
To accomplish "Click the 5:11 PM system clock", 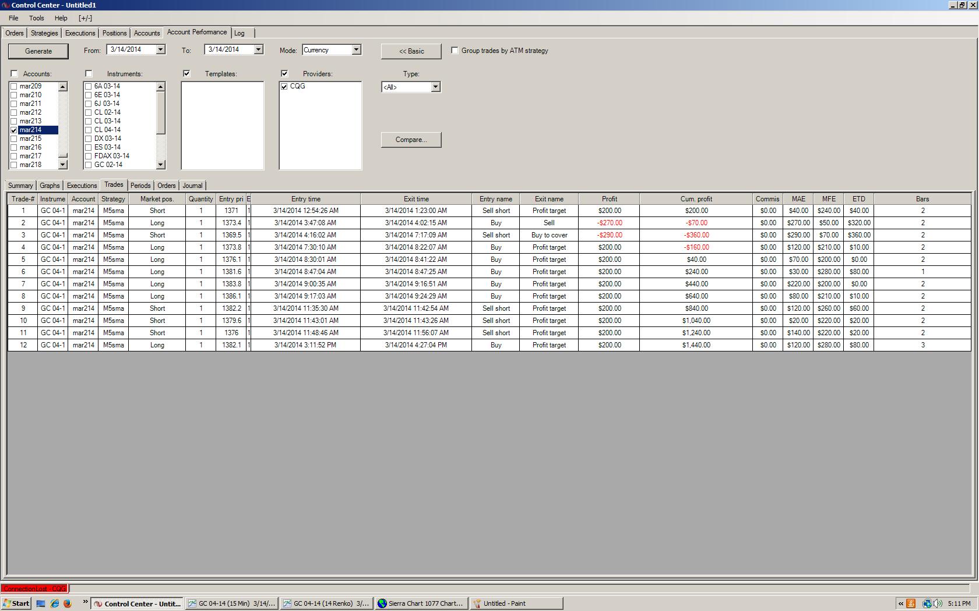I will (959, 603).
